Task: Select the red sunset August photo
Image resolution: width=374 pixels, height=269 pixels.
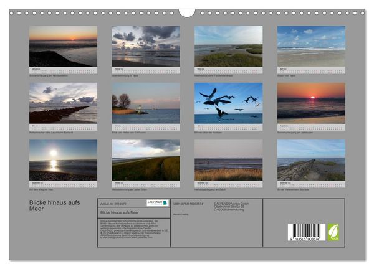Action: 311,103
